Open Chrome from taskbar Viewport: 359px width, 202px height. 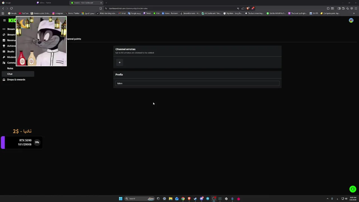[x=183, y=199]
